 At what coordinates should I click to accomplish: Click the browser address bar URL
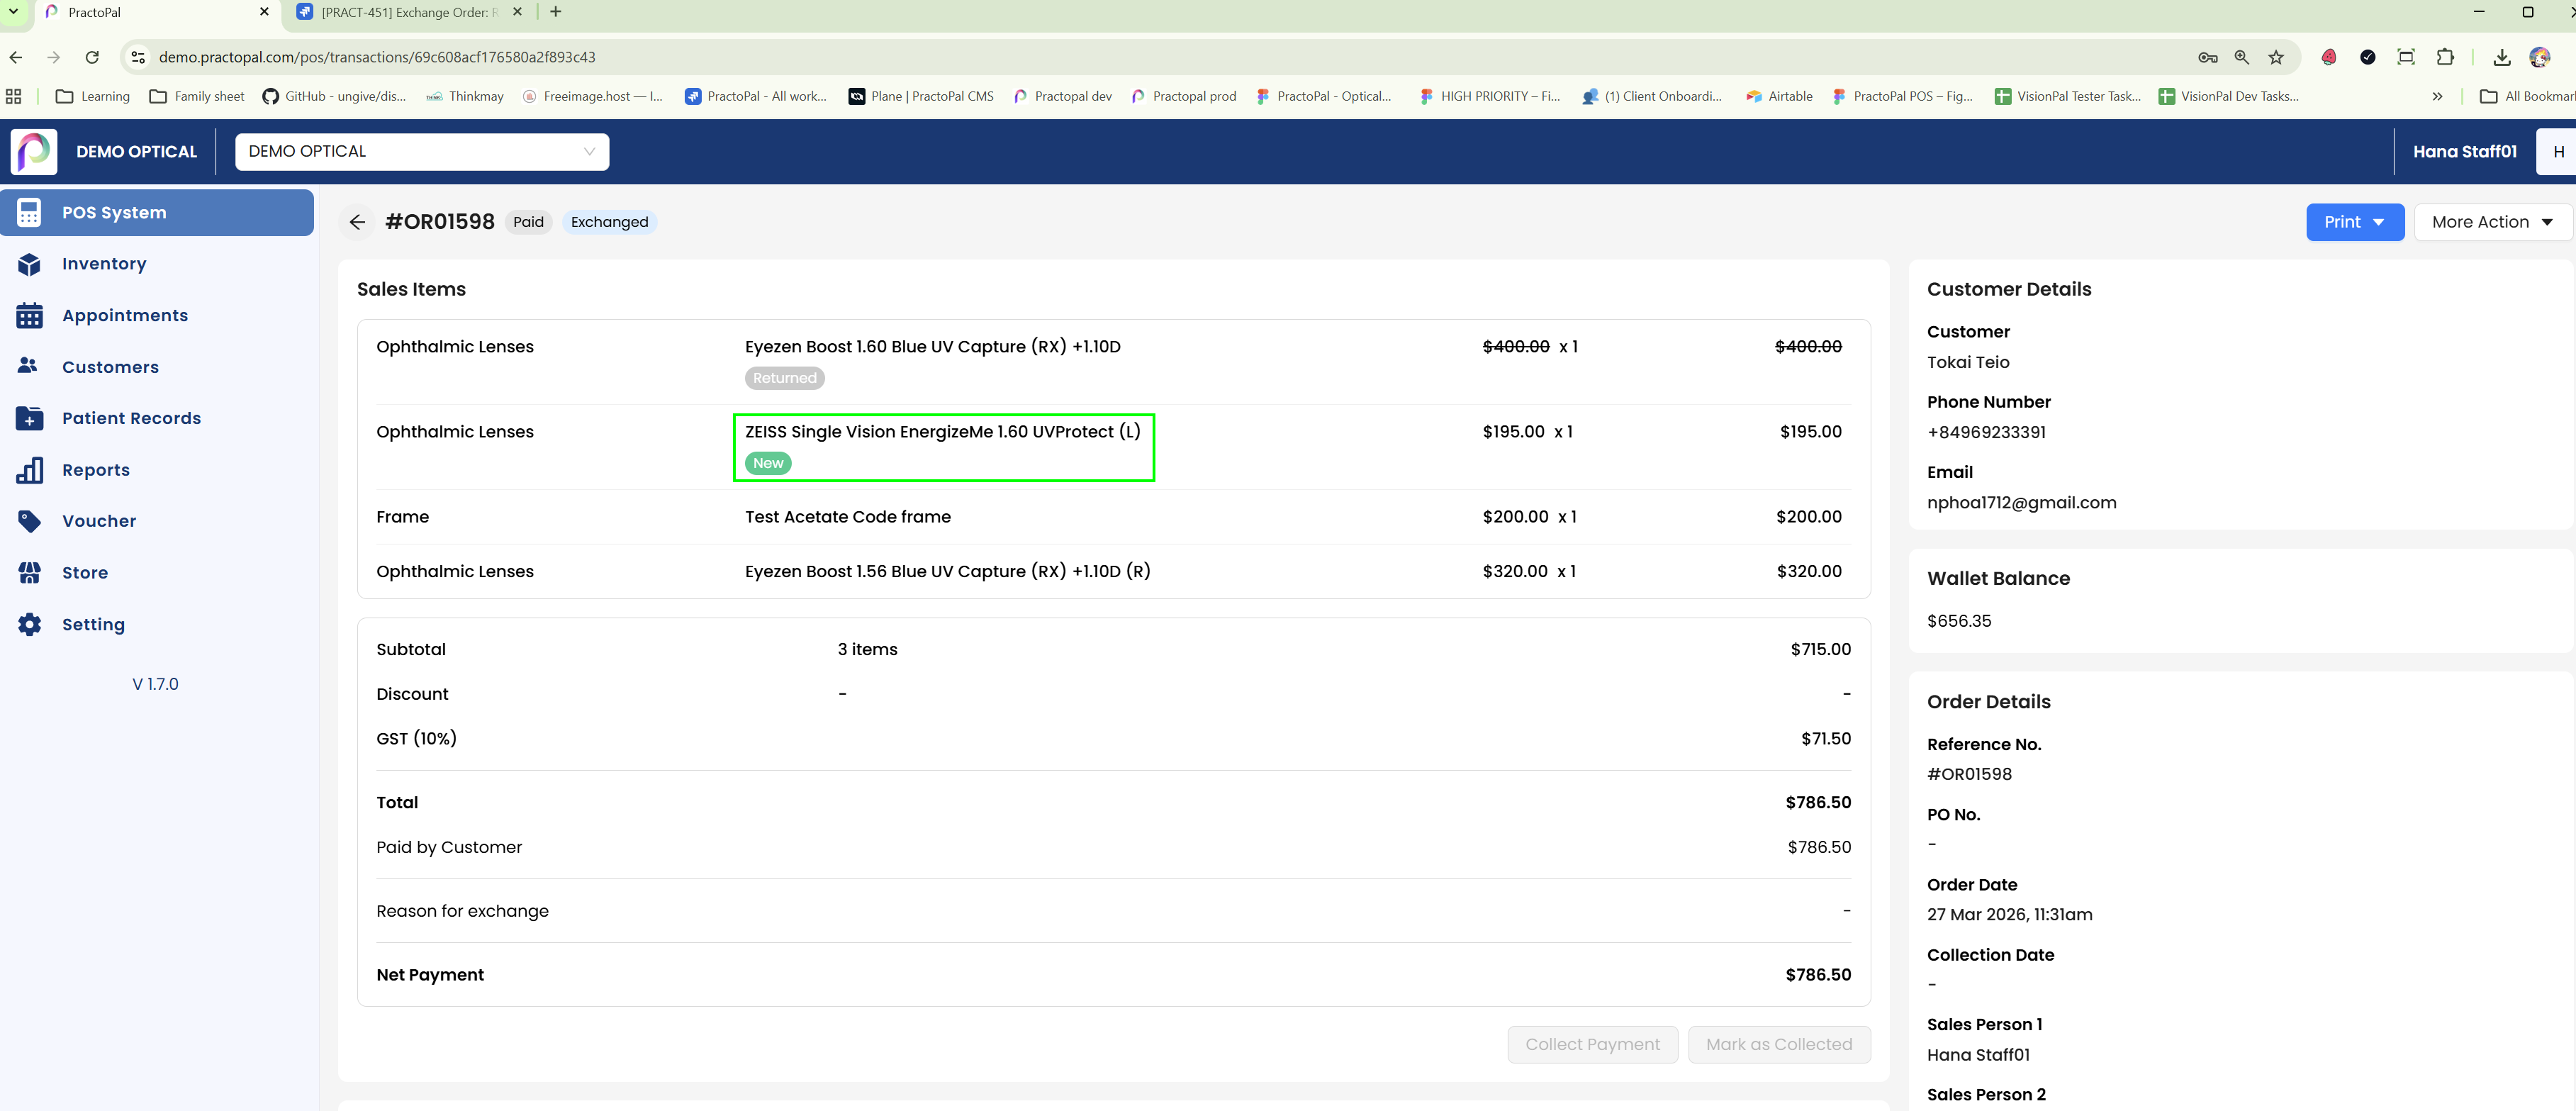pyautogui.click(x=377, y=57)
